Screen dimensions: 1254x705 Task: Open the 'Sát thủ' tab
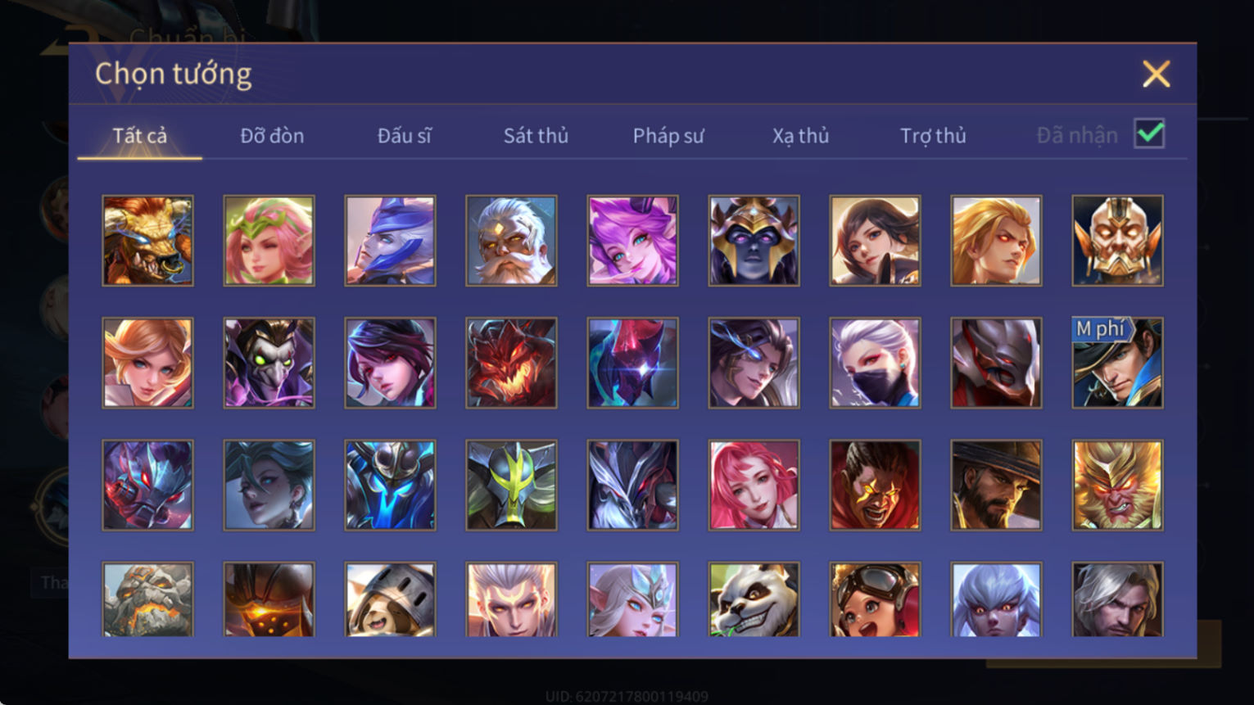(x=536, y=135)
